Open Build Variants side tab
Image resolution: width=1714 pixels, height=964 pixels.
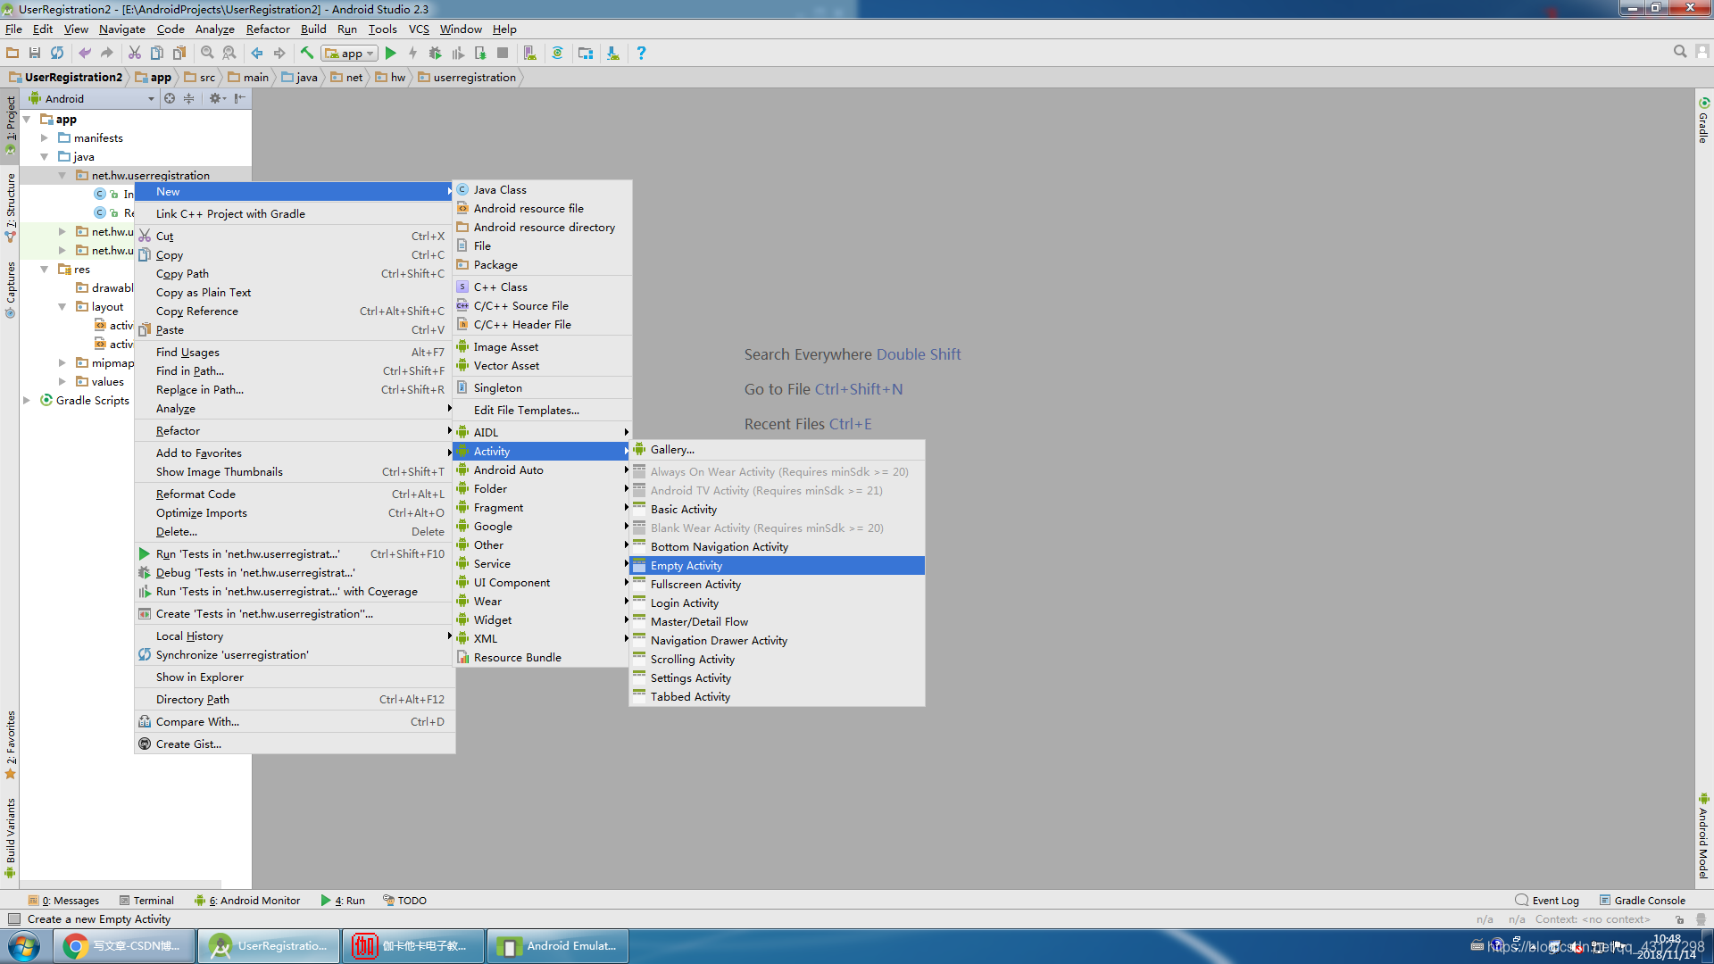click(x=11, y=836)
